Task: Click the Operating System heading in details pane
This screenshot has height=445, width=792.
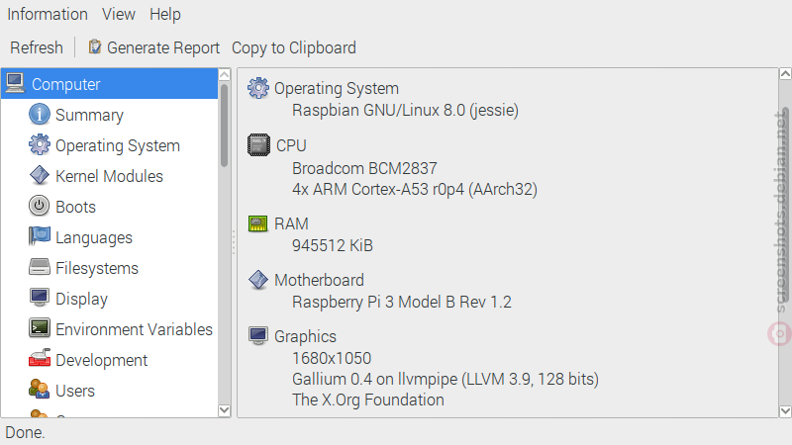Action: pos(337,89)
